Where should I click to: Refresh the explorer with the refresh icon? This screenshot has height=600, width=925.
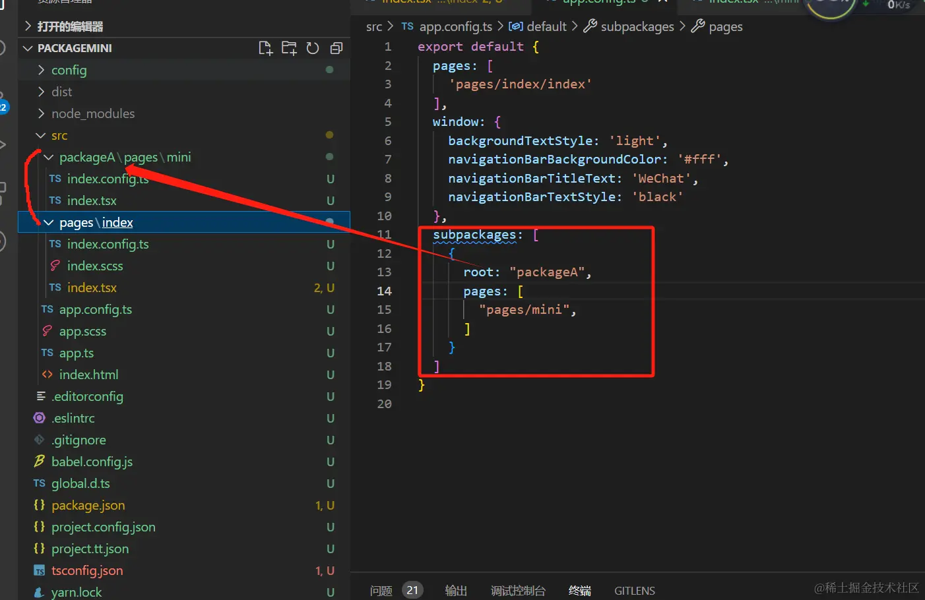(x=313, y=48)
